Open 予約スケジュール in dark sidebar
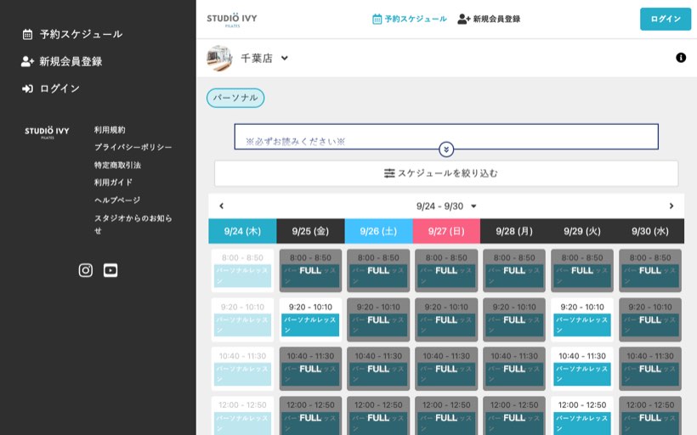The width and height of the screenshot is (697, 435). [x=72, y=34]
